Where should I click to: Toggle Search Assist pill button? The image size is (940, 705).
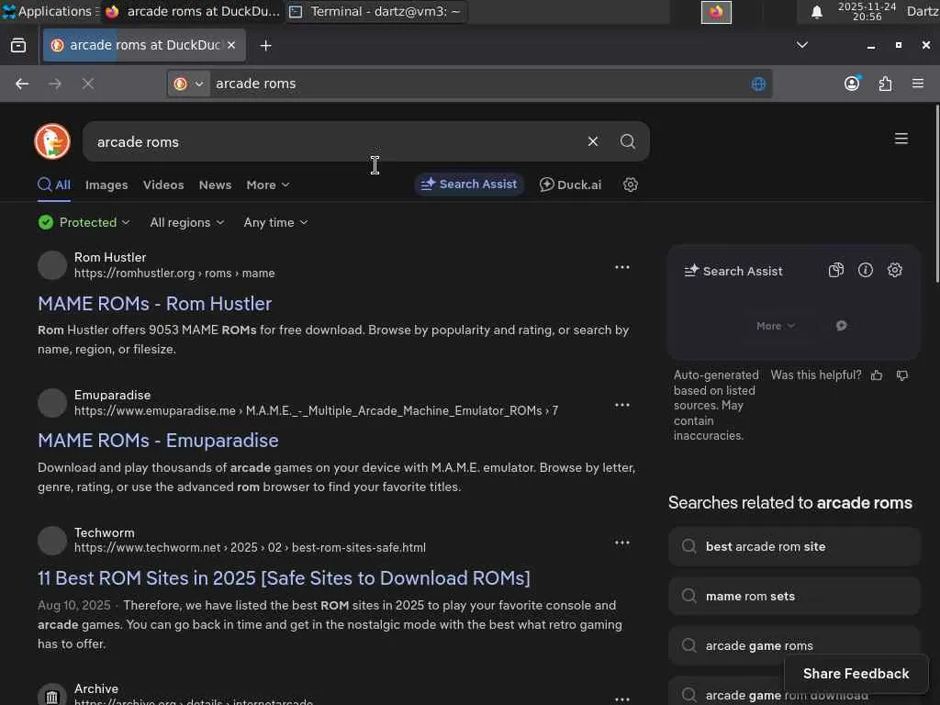tap(469, 185)
